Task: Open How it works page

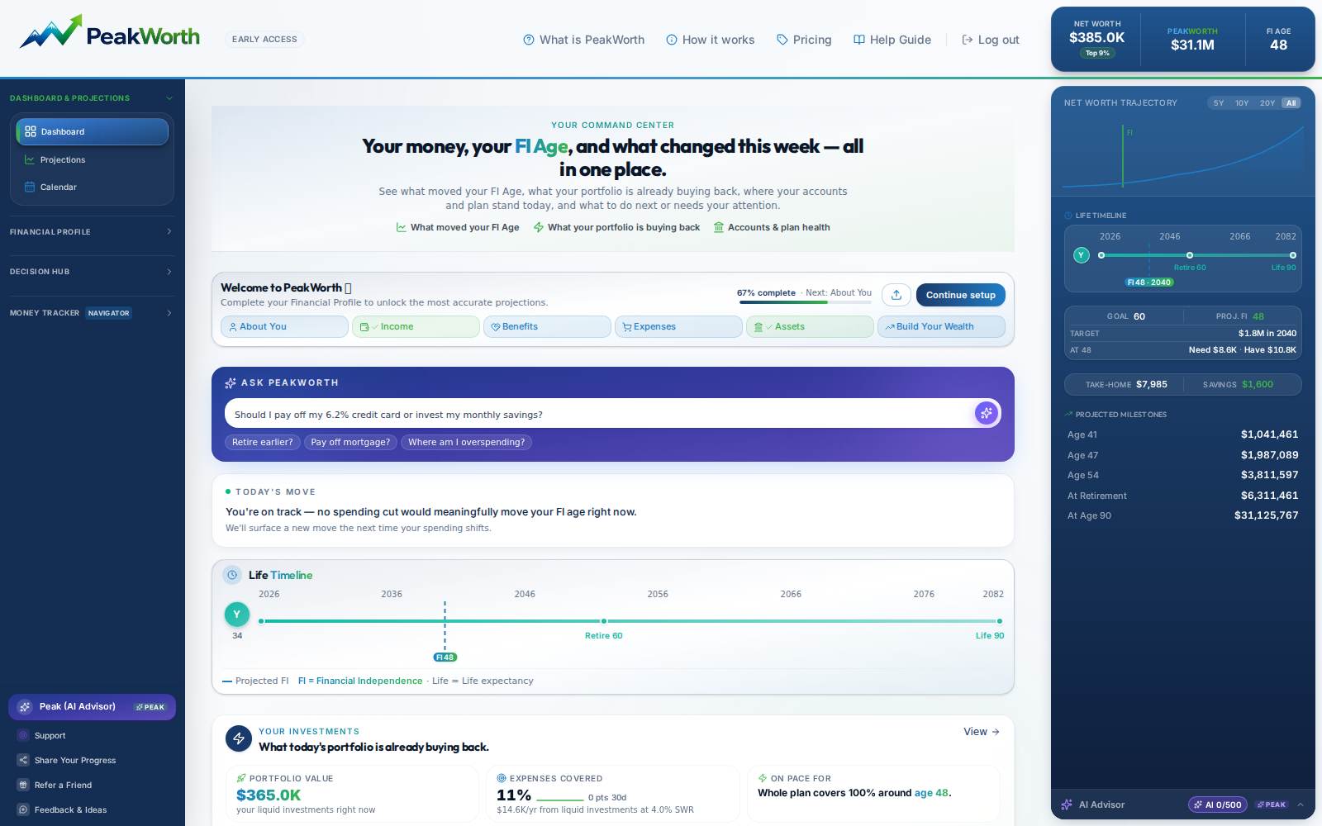Action: (x=711, y=40)
